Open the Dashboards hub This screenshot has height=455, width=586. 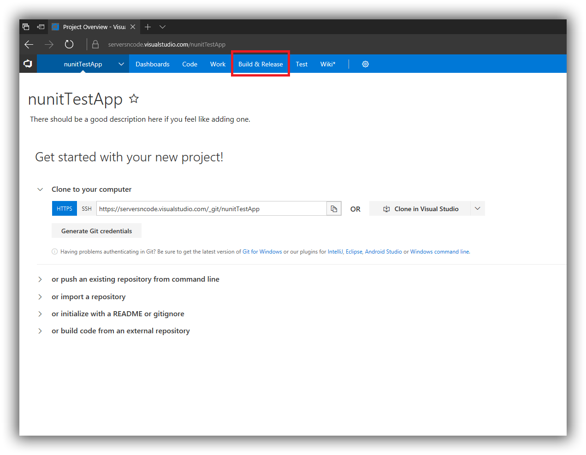click(x=153, y=64)
